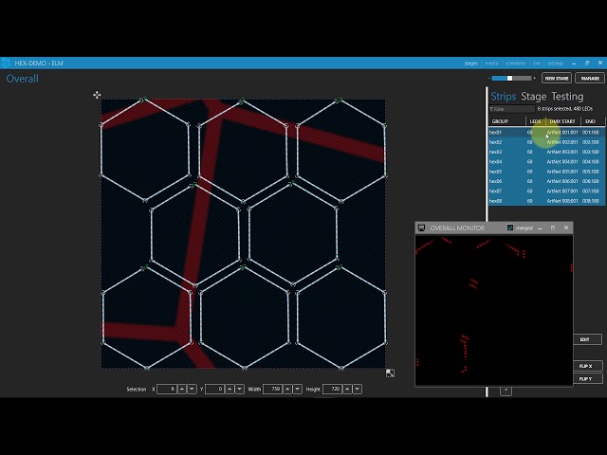Viewport: 607px width, 455px height.
Task: Increase the Selection Width value
Action: (287, 389)
